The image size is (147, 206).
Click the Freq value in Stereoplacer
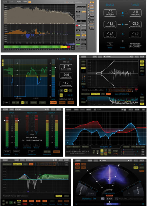click(x=31, y=201)
